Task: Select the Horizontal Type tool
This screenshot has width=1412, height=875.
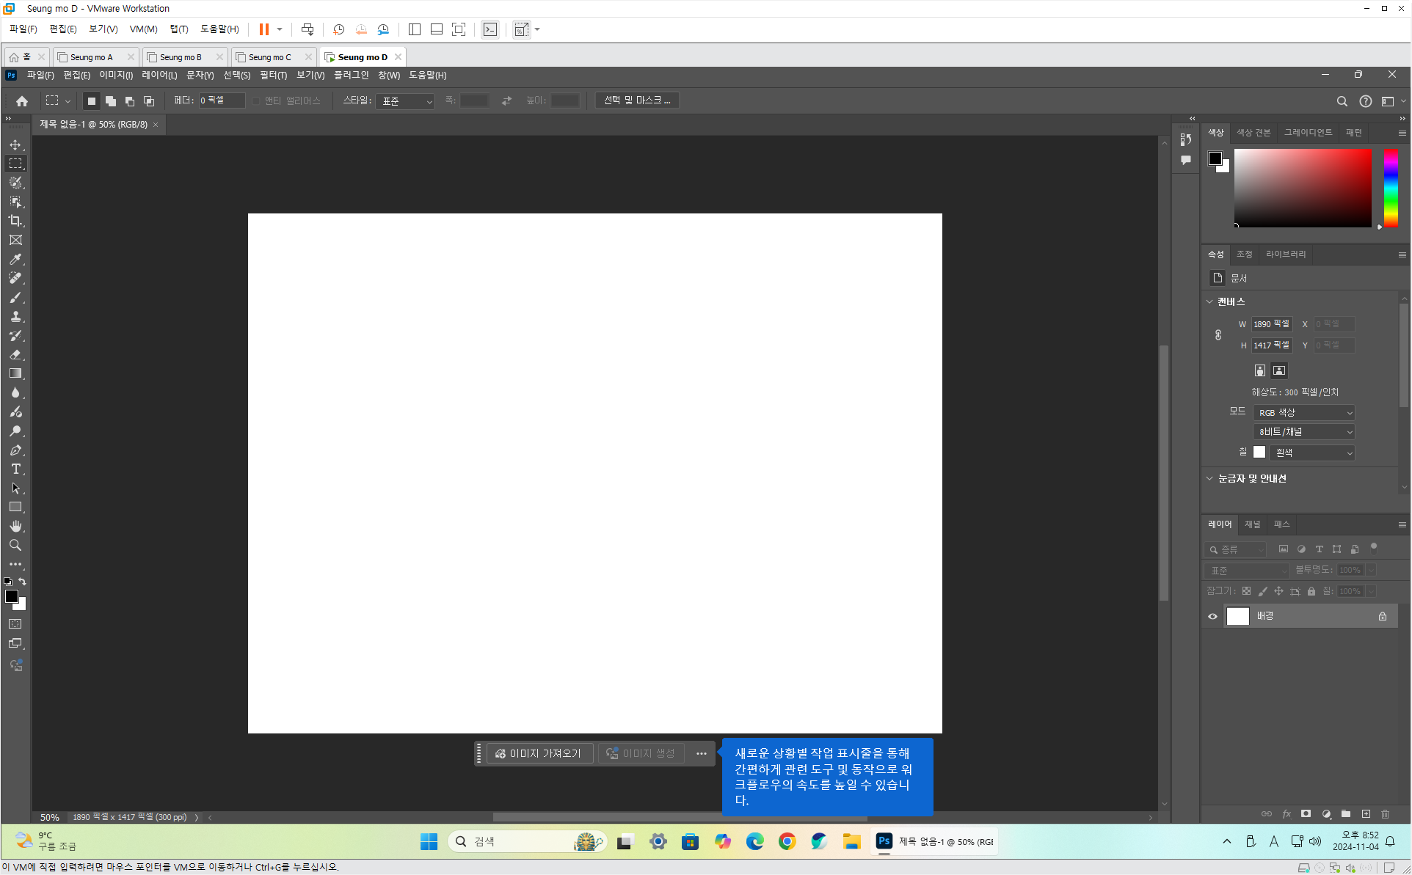Action: click(x=15, y=469)
